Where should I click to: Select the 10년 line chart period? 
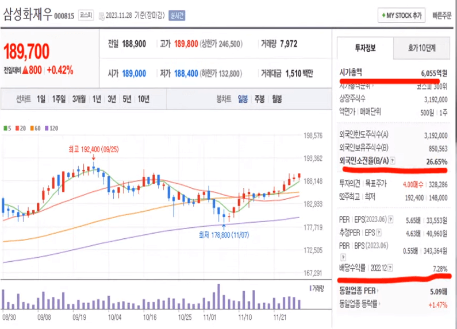pos(143,99)
